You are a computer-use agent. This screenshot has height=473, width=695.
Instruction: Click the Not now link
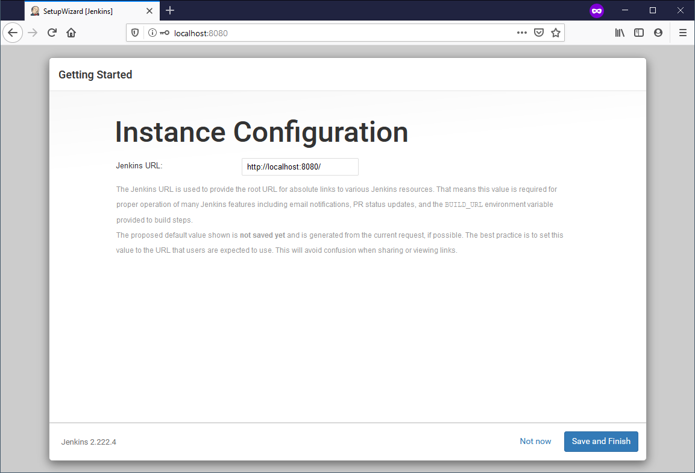535,441
